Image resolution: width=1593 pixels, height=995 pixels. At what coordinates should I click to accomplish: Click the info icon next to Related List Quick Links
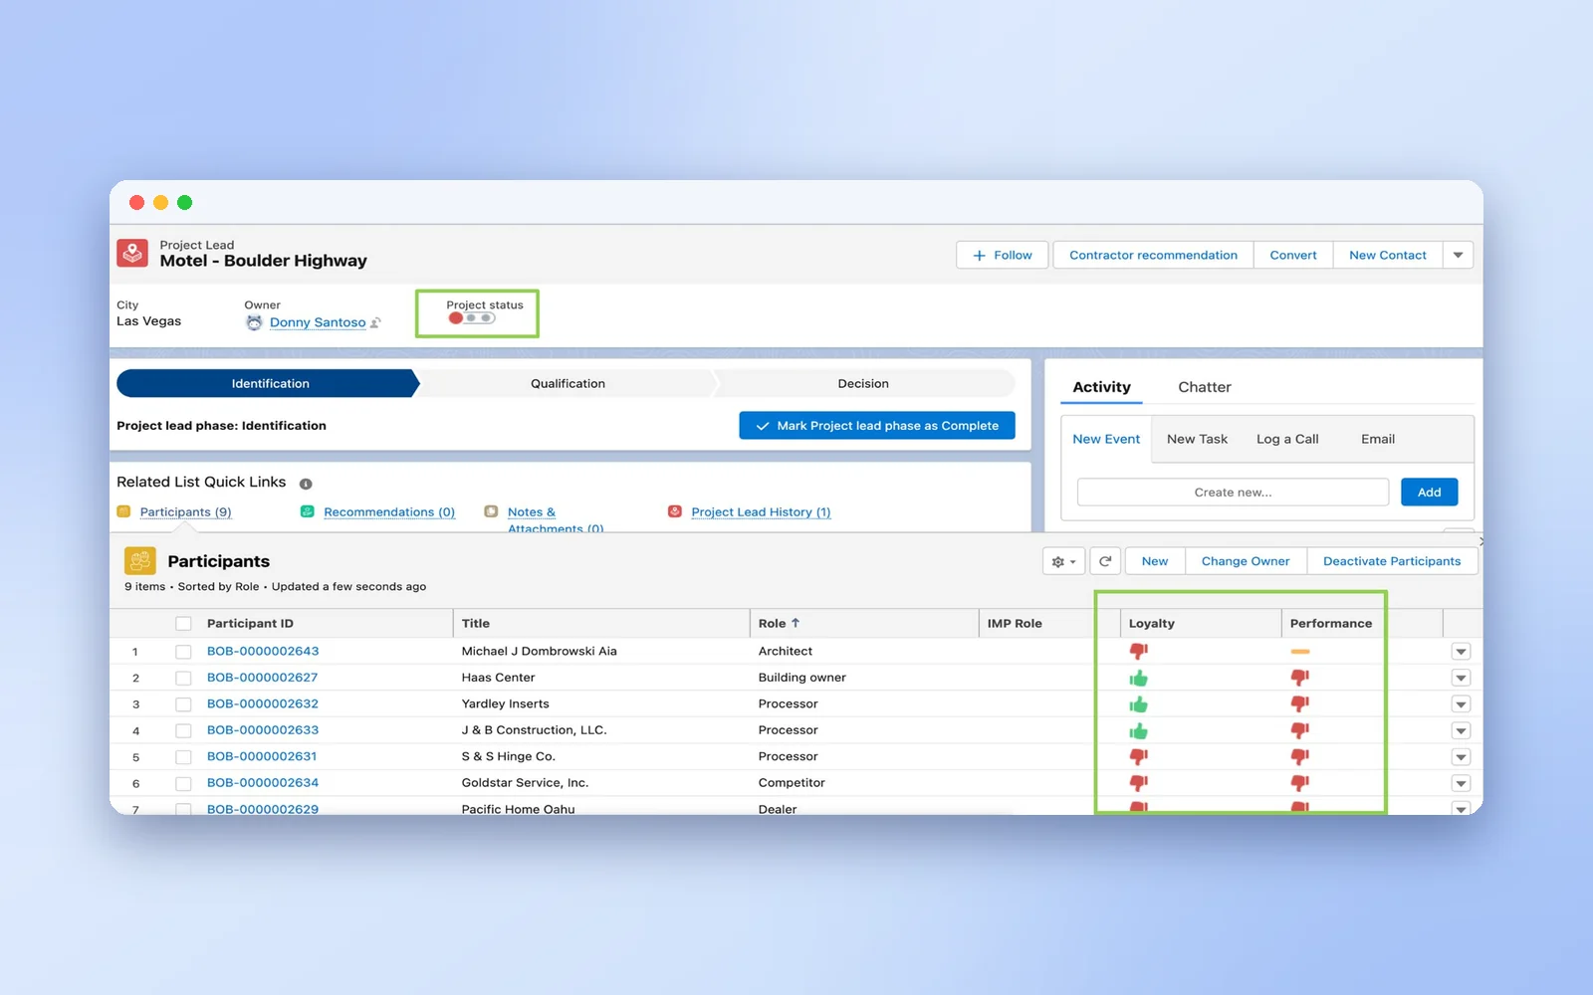[306, 484]
